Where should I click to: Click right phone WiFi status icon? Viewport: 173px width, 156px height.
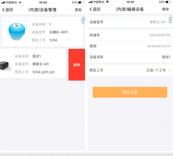107,2
